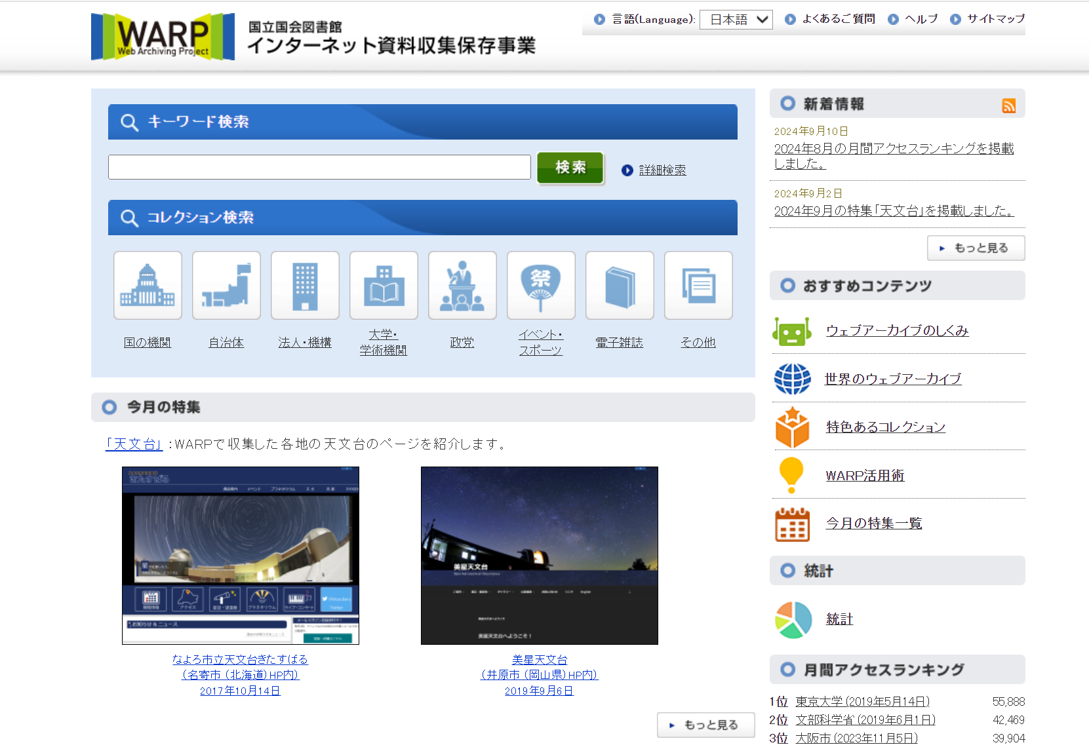Open the イベント・スポーツ festival fan icon
The width and height of the screenshot is (1089, 747).
tap(541, 286)
